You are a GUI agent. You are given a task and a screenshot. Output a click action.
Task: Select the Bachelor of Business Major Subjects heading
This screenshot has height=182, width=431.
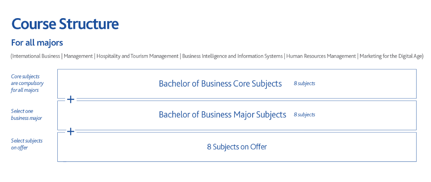click(222, 115)
